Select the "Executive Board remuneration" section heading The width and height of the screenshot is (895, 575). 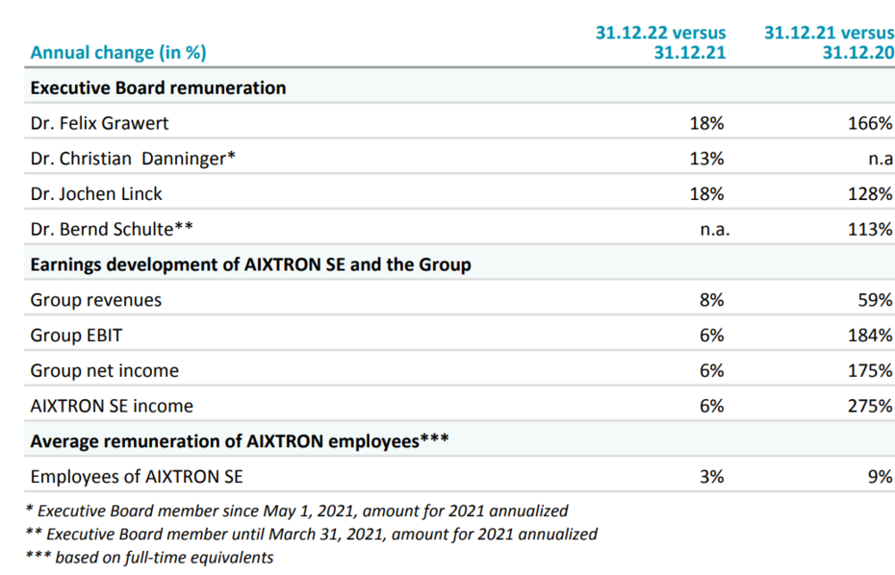tap(158, 87)
